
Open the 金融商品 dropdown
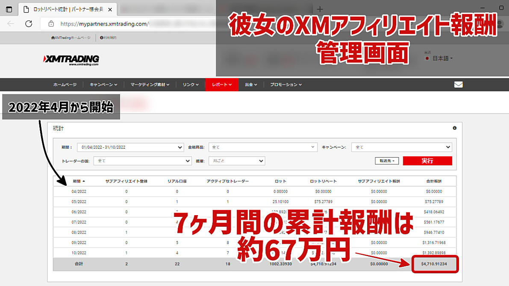coord(263,147)
